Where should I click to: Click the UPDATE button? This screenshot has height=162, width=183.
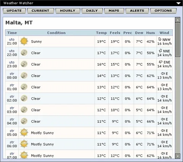coord(14,11)
